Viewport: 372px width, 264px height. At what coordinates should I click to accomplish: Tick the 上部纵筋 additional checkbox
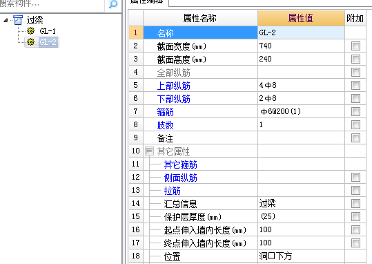(x=355, y=85)
